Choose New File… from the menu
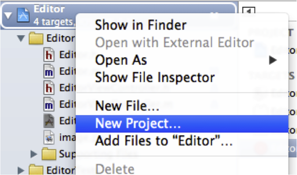The image size is (297, 175). (127, 105)
